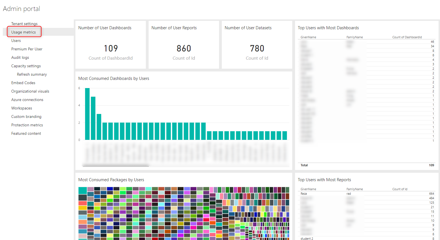Open Capacity settings

coord(26,66)
